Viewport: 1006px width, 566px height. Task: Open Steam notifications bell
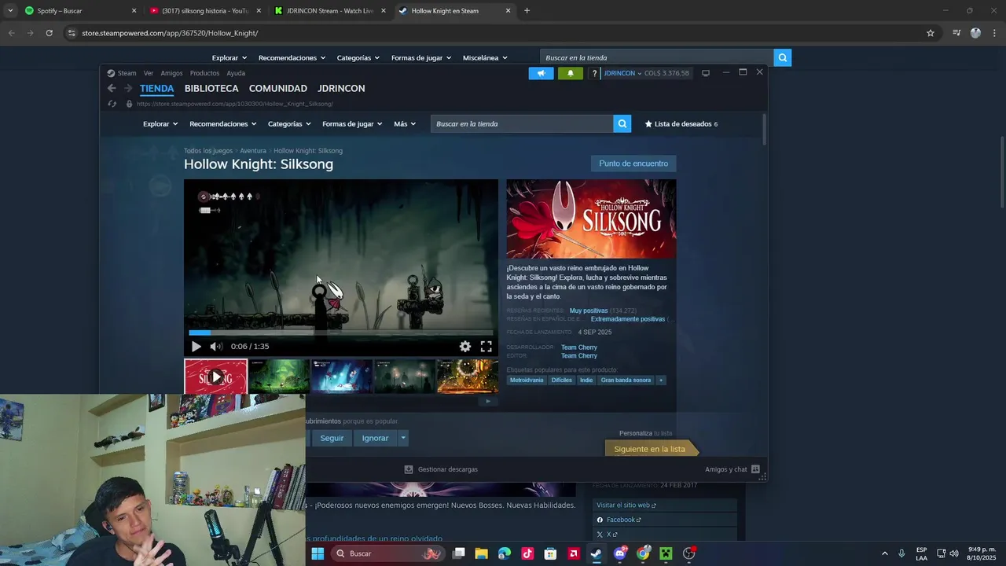tap(570, 73)
